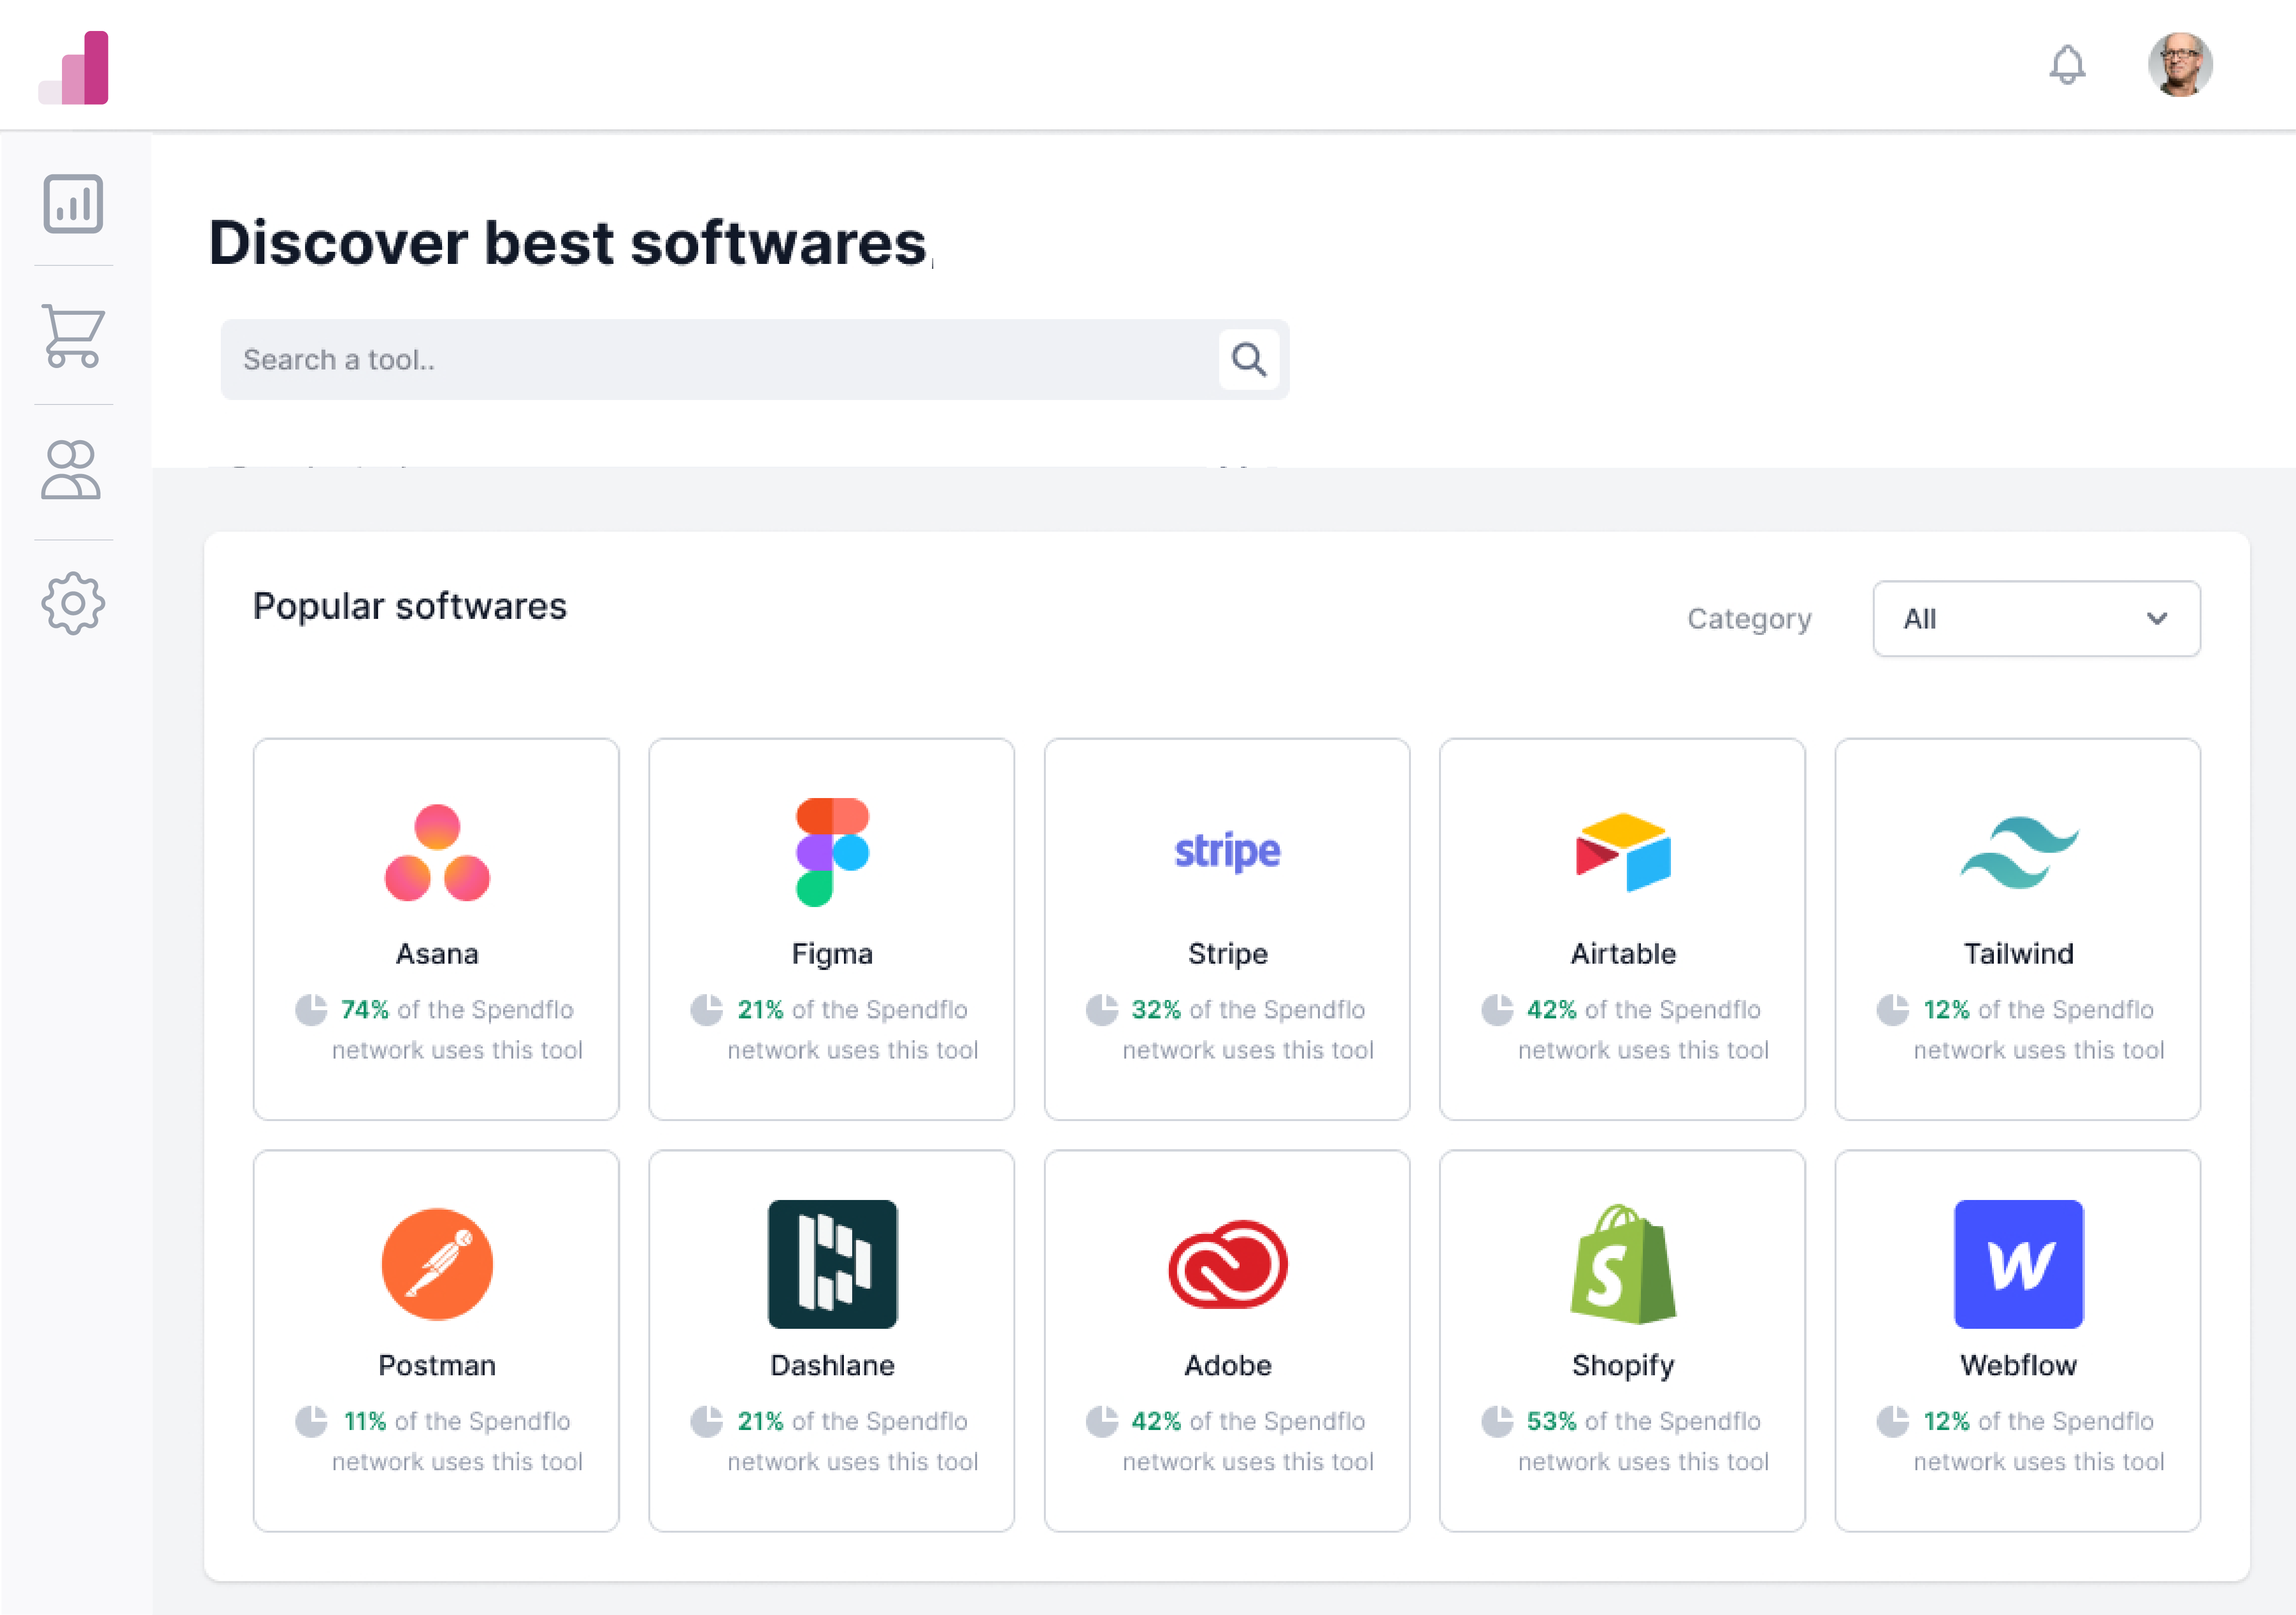This screenshot has width=2296, height=1615.
Task: Click the pie chart icon on Stripe card
Action: click(1102, 1009)
